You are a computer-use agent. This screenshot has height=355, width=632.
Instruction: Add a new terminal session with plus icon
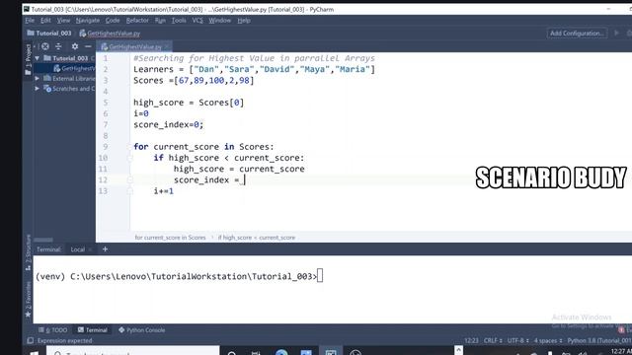click(x=105, y=249)
